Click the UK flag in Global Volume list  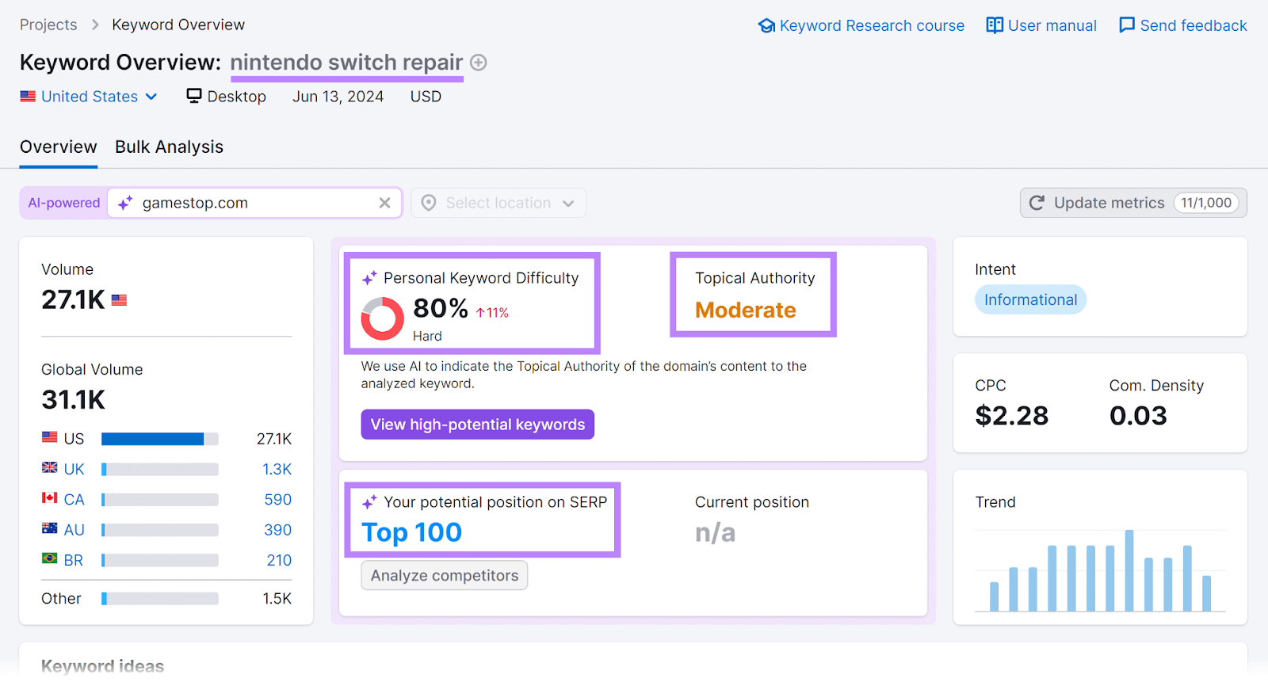tap(49, 468)
